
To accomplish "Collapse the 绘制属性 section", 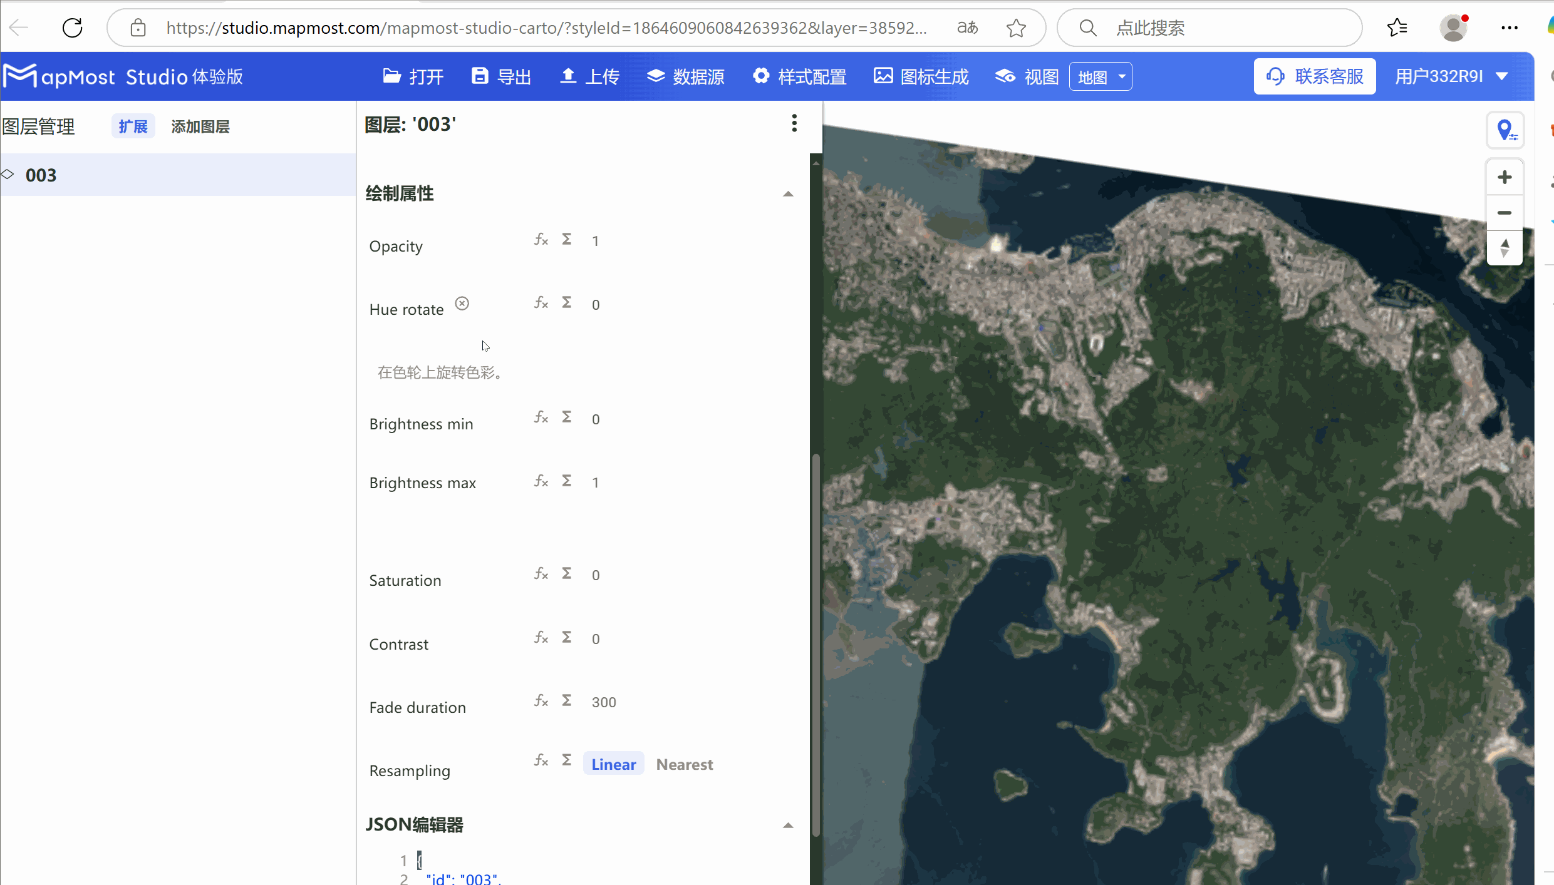I will [787, 194].
